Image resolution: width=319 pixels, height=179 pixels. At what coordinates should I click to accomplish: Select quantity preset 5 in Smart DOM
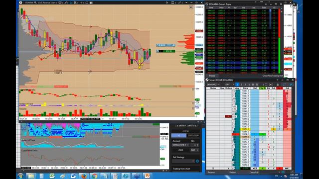click(249, 85)
